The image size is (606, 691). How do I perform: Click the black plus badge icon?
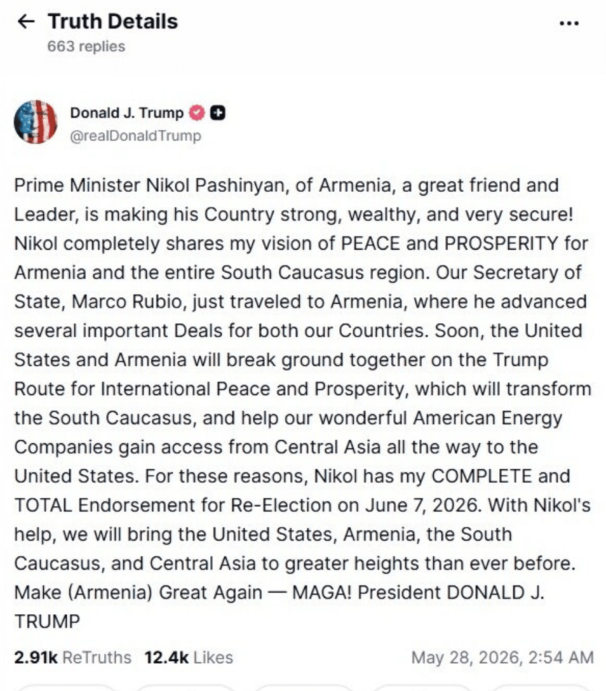coord(217,113)
